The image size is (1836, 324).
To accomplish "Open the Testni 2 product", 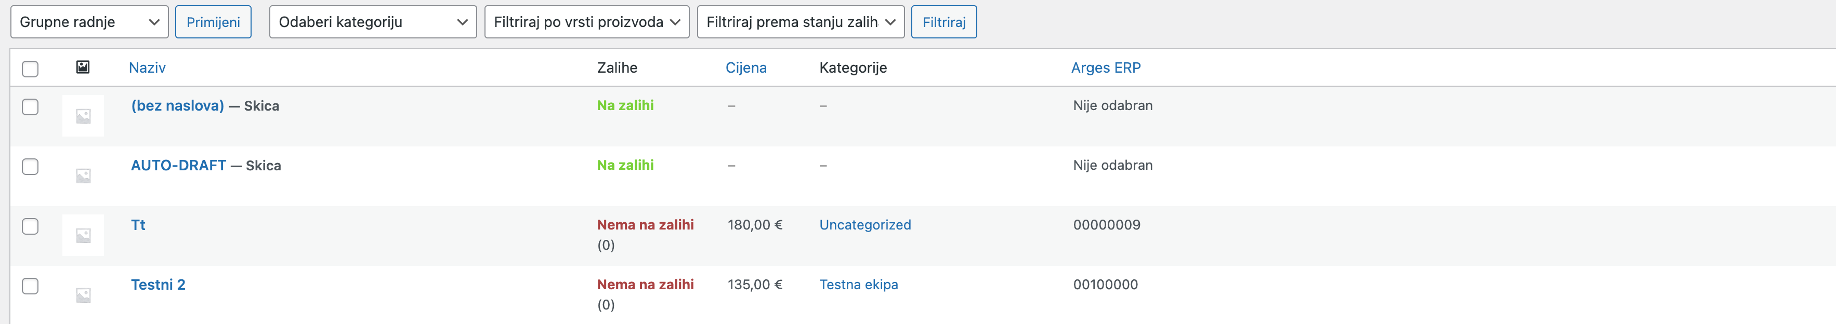I will [x=157, y=285].
